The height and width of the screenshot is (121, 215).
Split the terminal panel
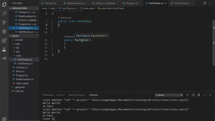[193, 95]
